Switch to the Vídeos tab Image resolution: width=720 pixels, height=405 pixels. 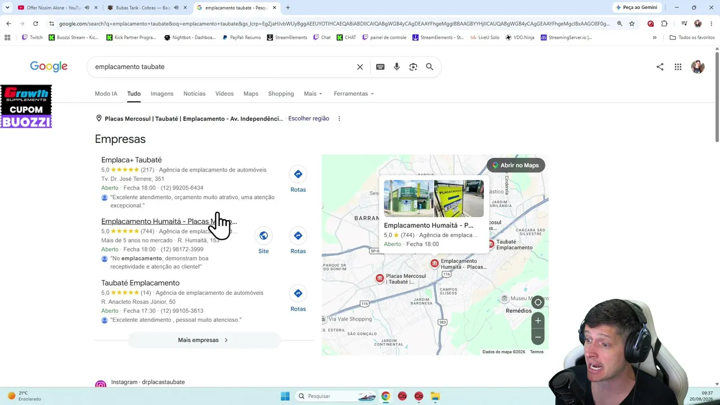pos(224,94)
